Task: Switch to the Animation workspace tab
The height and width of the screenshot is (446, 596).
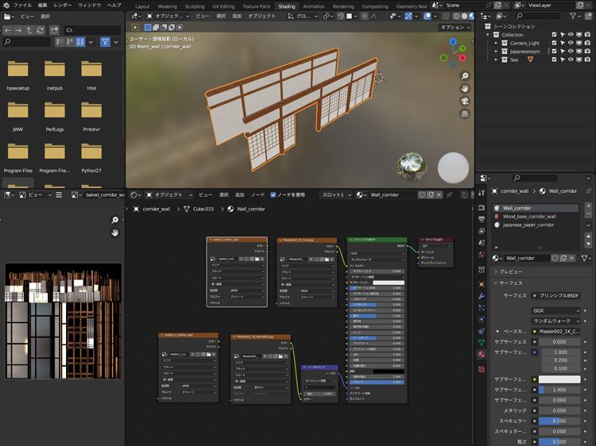Action: [313, 6]
